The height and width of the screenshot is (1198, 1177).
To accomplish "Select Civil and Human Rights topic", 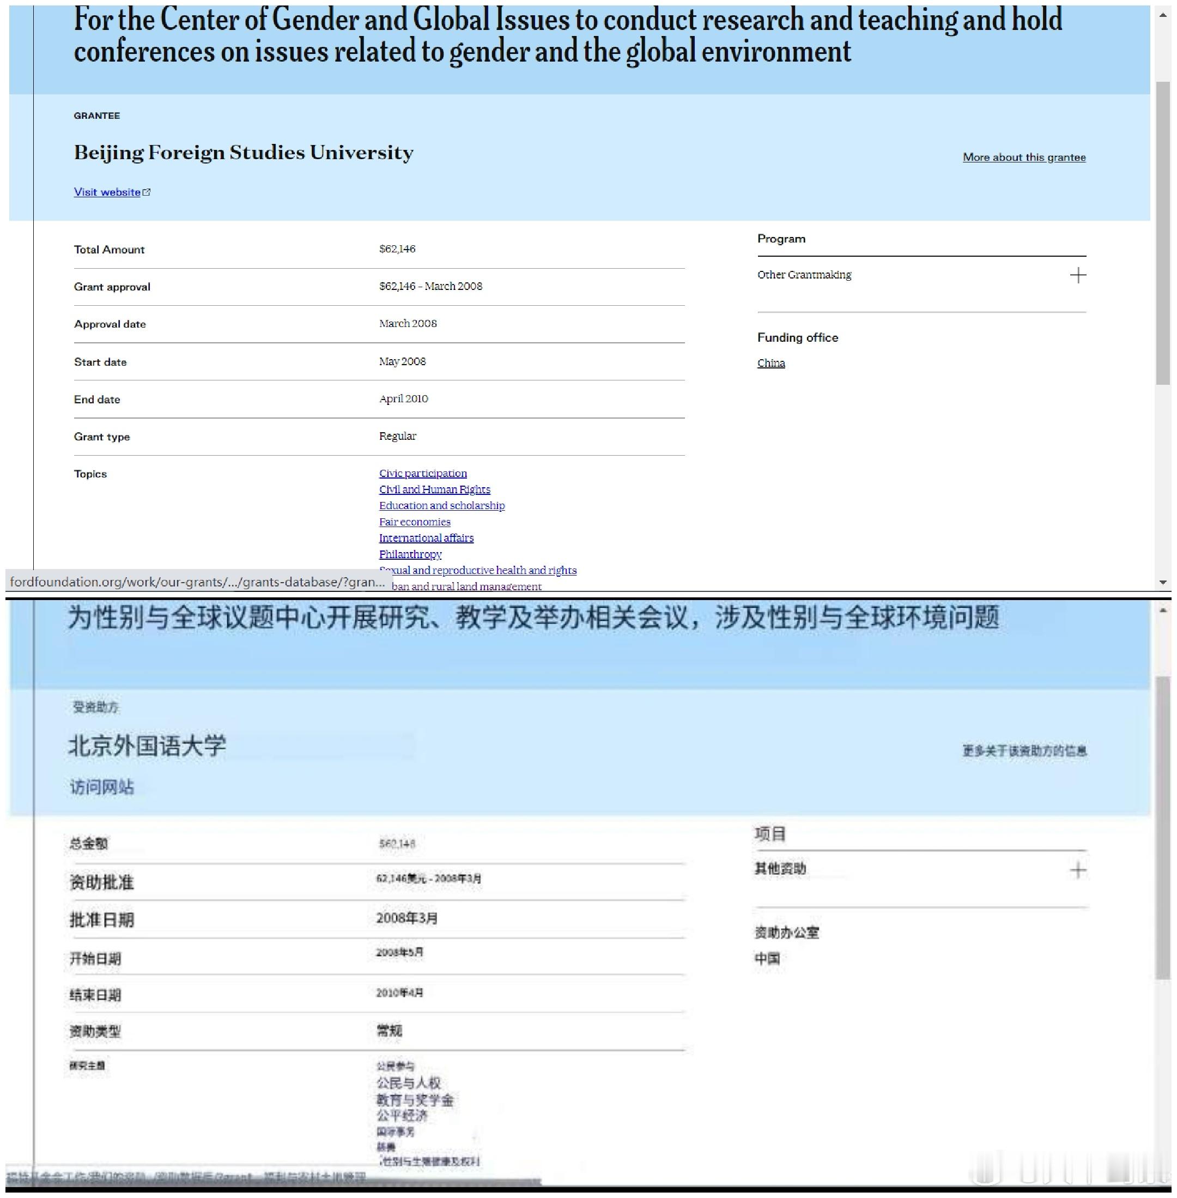I will [435, 489].
